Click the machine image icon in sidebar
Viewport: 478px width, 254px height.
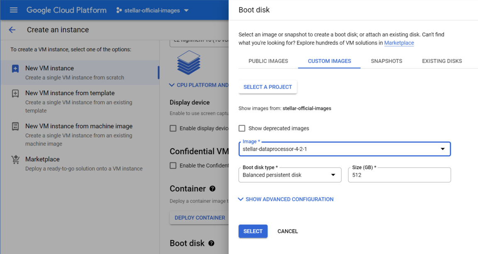(x=15, y=127)
